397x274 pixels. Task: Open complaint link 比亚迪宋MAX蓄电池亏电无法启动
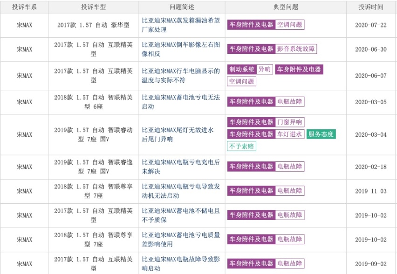pyautogui.click(x=180, y=102)
